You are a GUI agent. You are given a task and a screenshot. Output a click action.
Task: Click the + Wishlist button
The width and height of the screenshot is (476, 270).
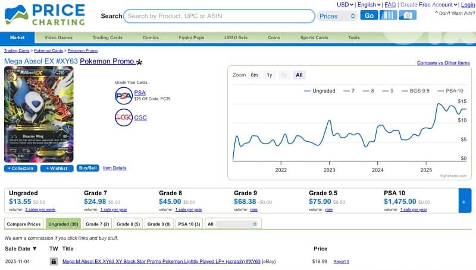[x=57, y=168]
